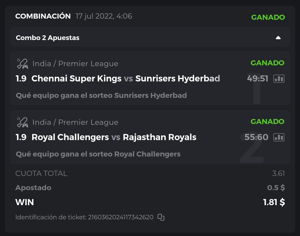The width and height of the screenshot is (300, 236).
Task: Click the WIN amount 1.81 $
Action: point(274,202)
